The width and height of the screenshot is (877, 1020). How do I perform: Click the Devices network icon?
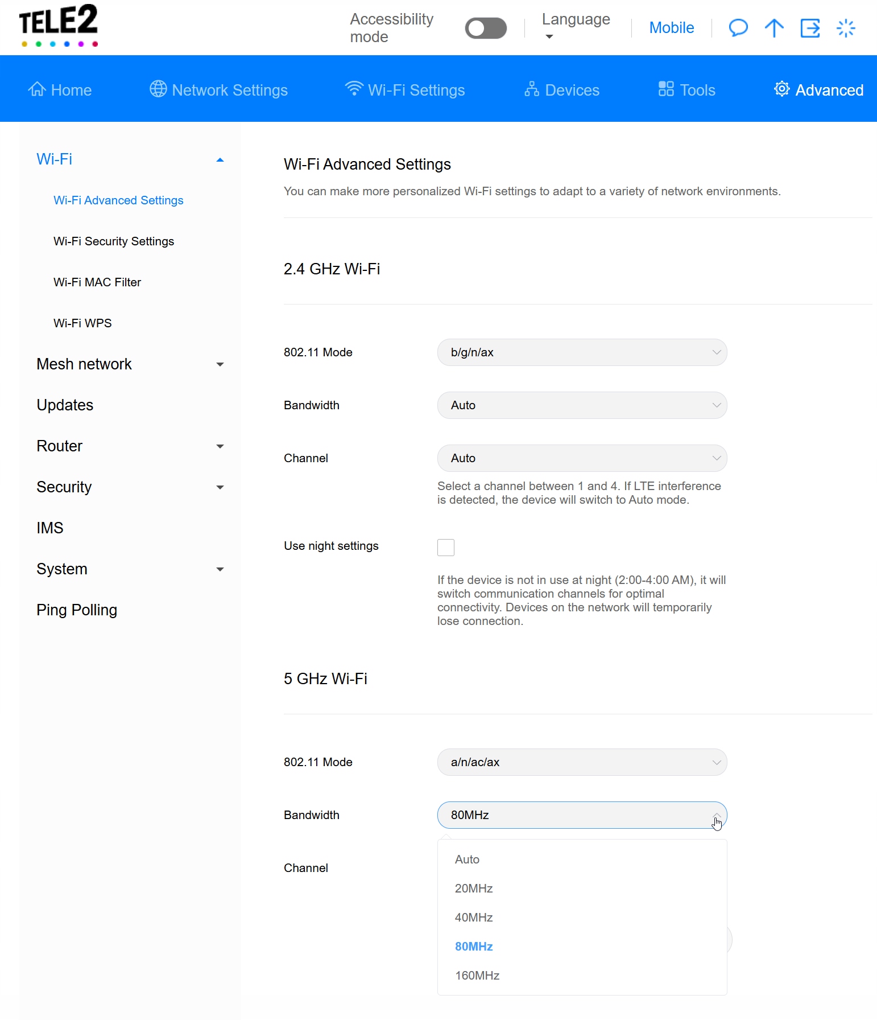531,89
